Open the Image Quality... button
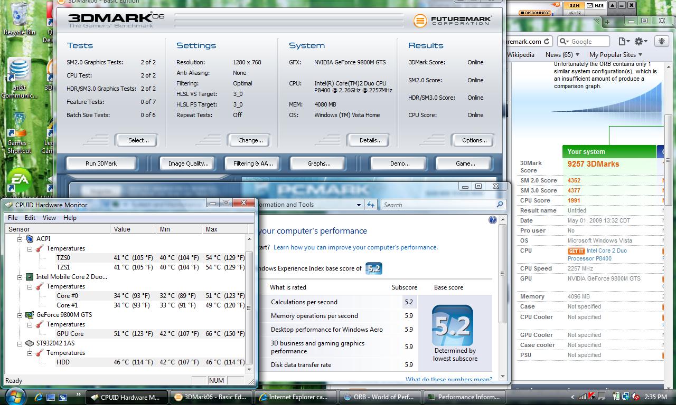The height and width of the screenshot is (405, 676). click(x=188, y=163)
